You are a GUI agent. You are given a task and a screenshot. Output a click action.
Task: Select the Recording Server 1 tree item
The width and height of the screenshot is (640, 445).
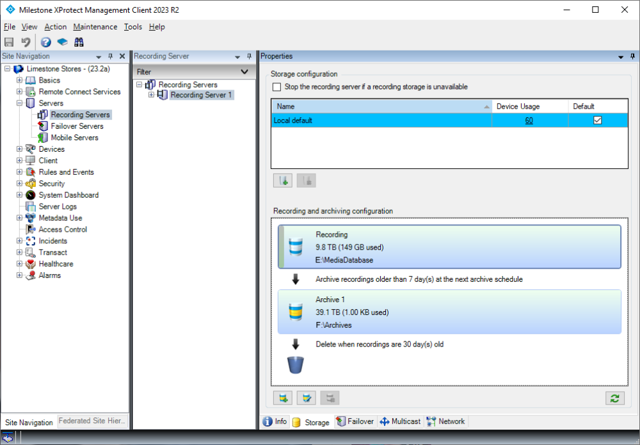point(201,95)
